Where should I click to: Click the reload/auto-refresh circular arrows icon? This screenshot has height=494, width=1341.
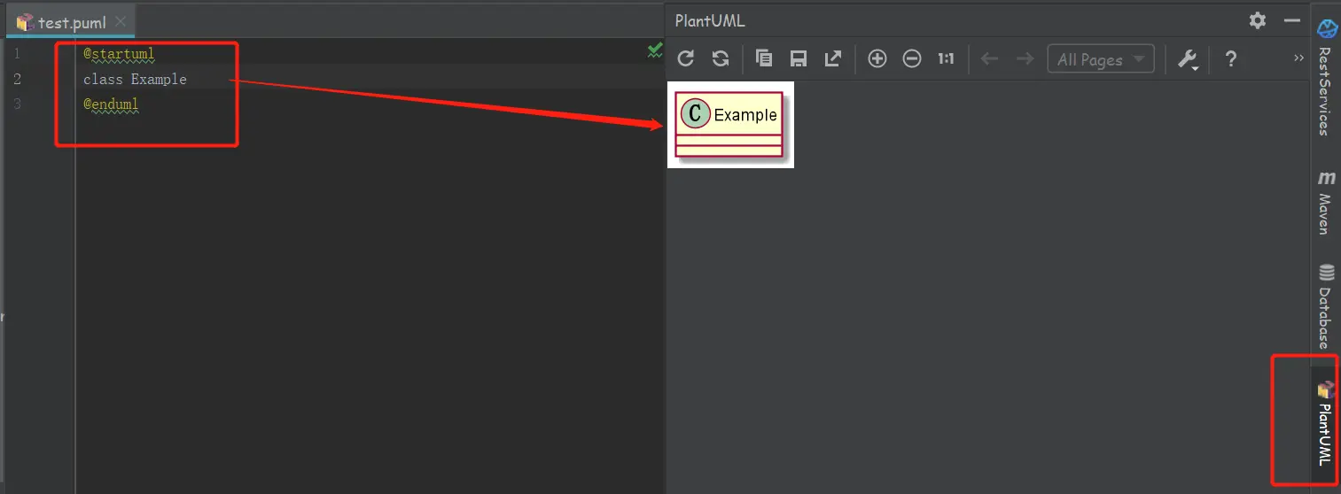[721, 59]
